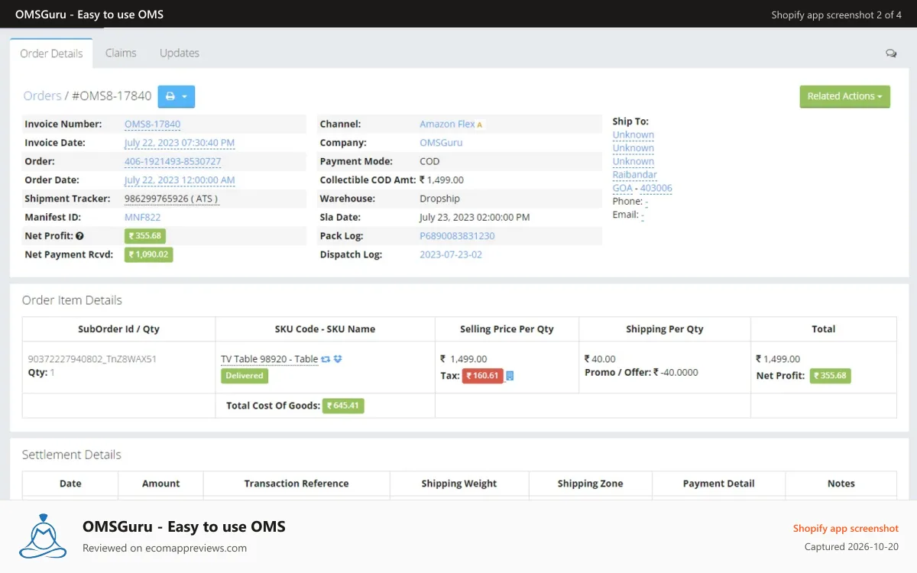The width and height of the screenshot is (917, 573).
Task: Click the Dropship warehouse value
Action: 439,199
